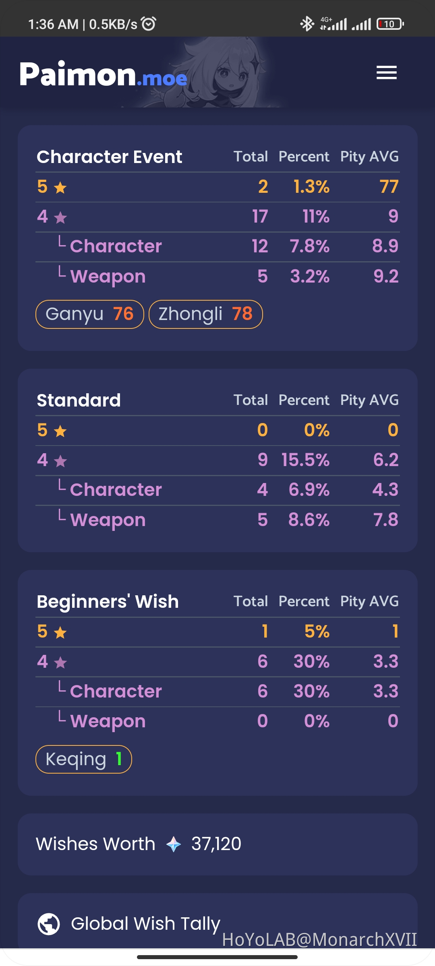Image resolution: width=435 pixels, height=966 pixels.
Task: Select the Standard banner section header
Action: tap(79, 400)
